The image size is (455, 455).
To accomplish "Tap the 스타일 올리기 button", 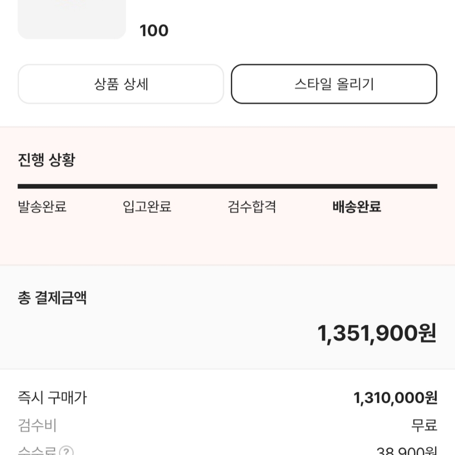I will [334, 84].
